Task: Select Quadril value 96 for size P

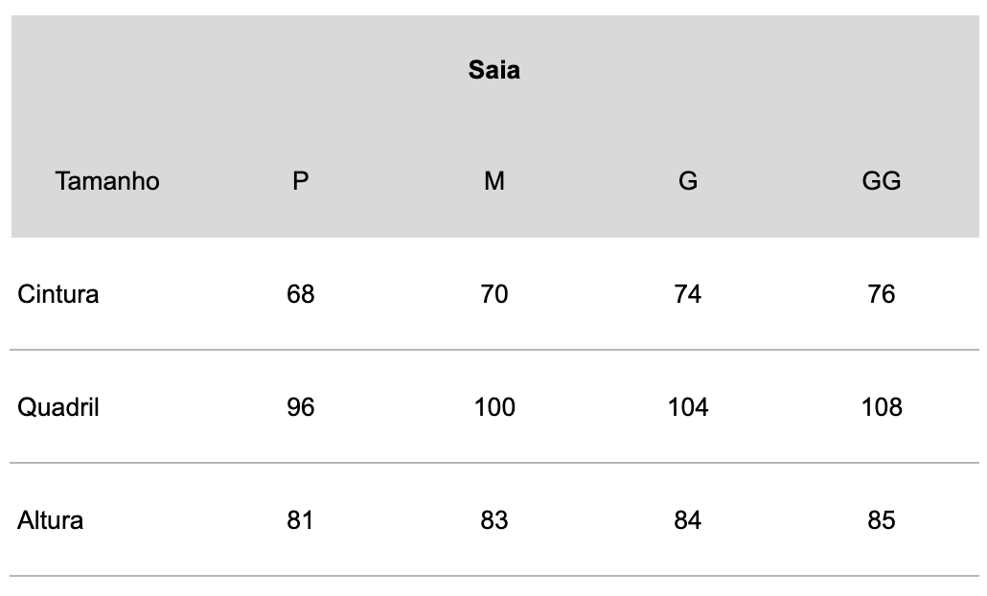Action: (x=300, y=407)
